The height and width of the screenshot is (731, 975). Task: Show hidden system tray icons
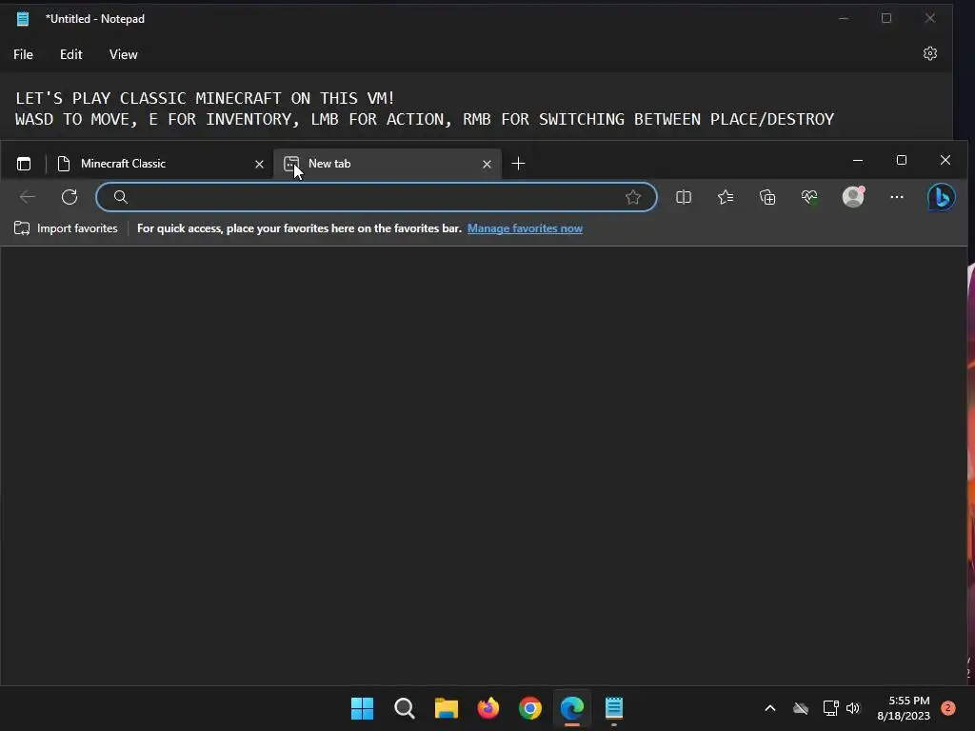(769, 708)
